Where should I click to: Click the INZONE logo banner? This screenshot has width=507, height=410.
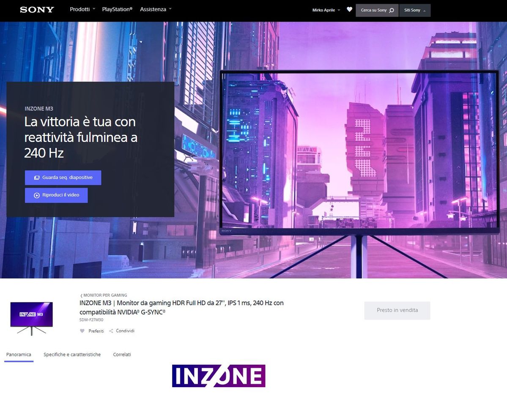point(219,376)
